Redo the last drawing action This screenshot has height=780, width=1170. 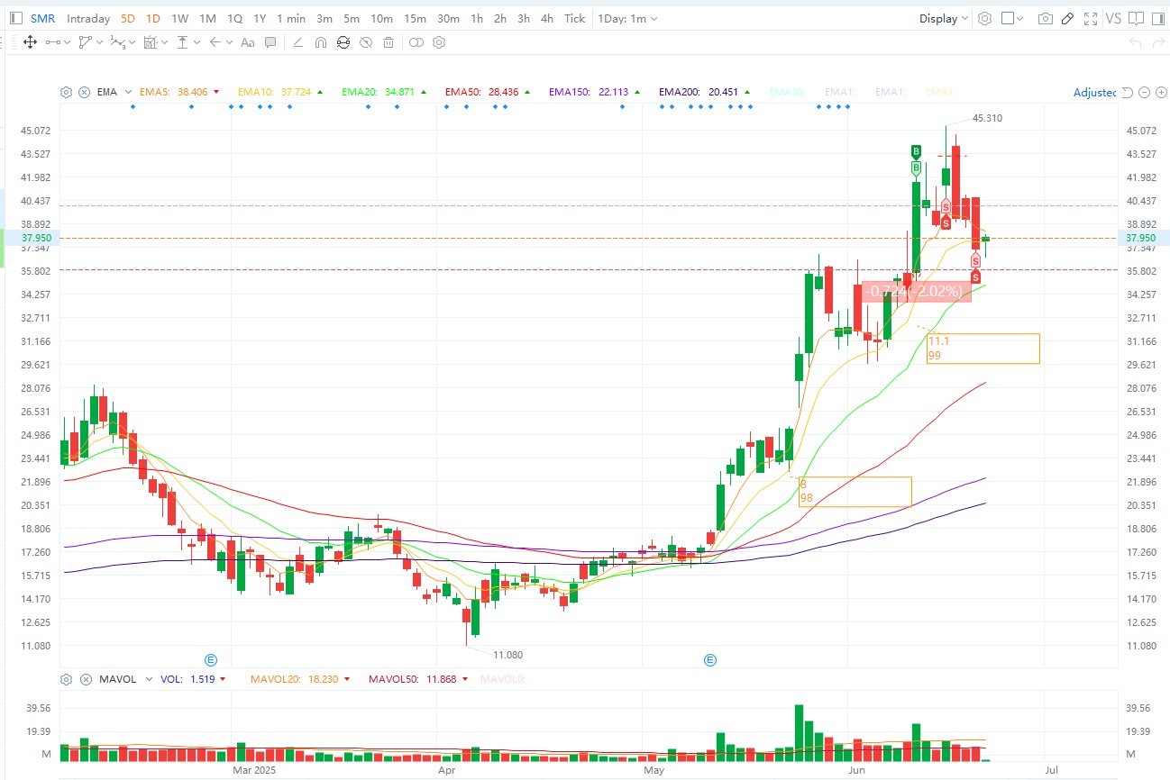[x=1158, y=42]
